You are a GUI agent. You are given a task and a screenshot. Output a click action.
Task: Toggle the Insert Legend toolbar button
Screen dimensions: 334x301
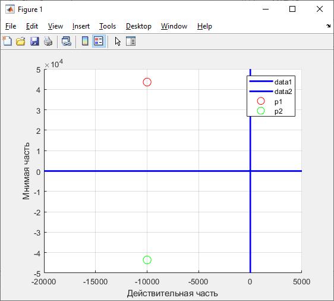coord(99,41)
